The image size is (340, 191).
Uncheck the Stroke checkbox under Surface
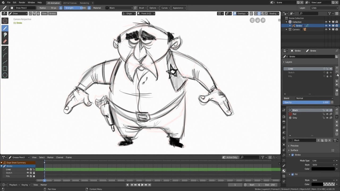tap(292, 155)
